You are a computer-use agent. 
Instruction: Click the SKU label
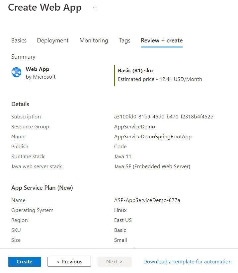click(16, 230)
